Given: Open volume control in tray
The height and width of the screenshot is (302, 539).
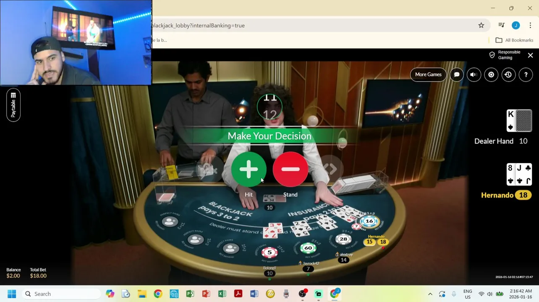Looking at the screenshot, I should (x=489, y=294).
